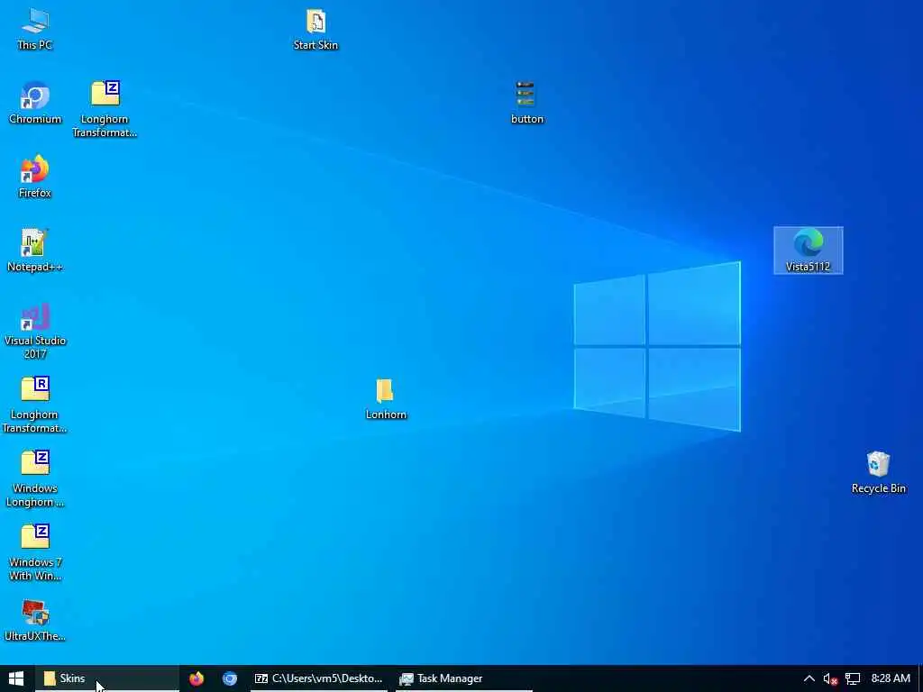Viewport: 923px width, 692px height.
Task: Select the Firefox desktop shortcut
Action: (x=35, y=178)
